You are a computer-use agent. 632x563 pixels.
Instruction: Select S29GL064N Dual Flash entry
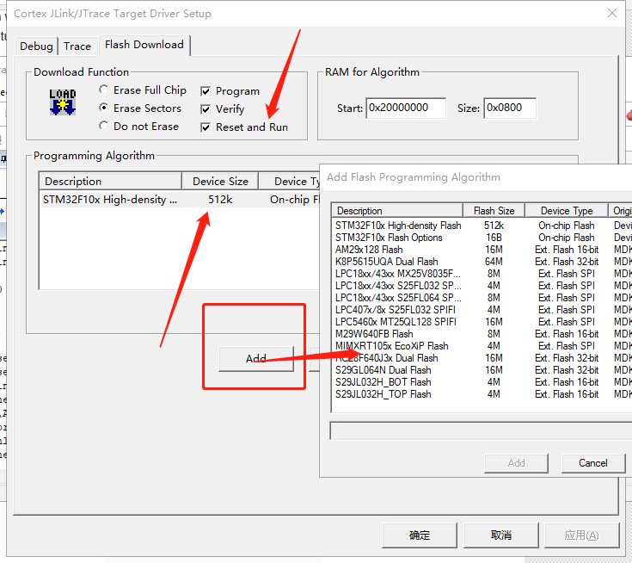(482, 370)
